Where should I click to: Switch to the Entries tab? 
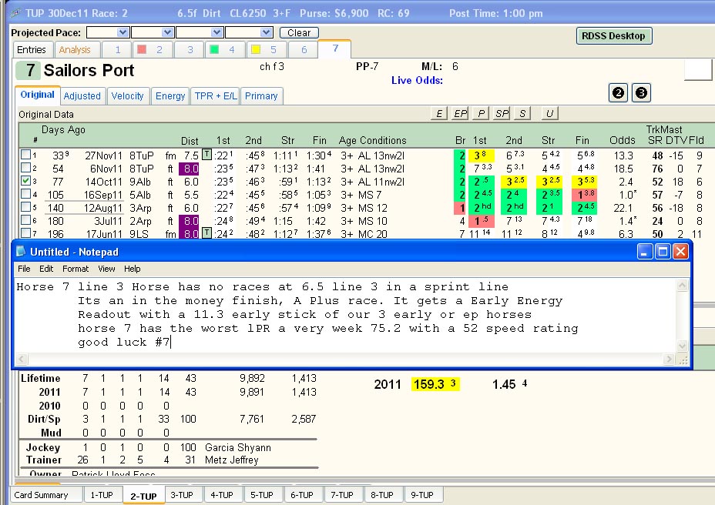(32, 50)
